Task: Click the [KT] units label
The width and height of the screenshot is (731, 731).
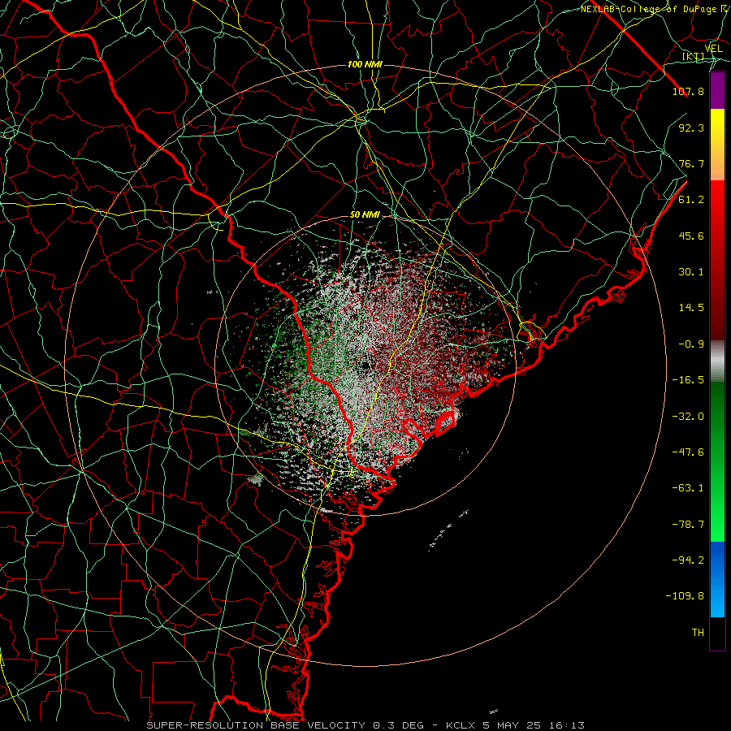Action: (x=693, y=56)
